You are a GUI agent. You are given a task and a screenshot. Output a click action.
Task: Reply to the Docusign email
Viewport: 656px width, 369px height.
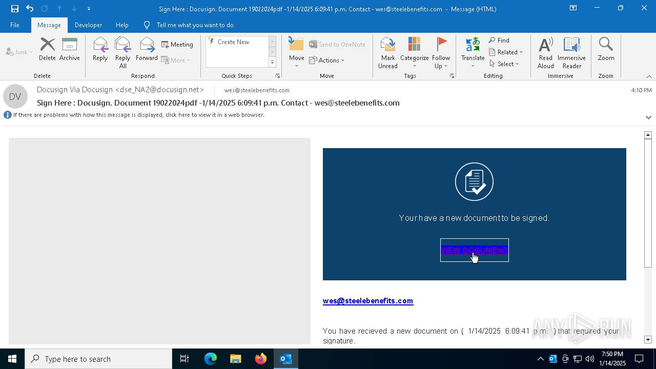100,49
